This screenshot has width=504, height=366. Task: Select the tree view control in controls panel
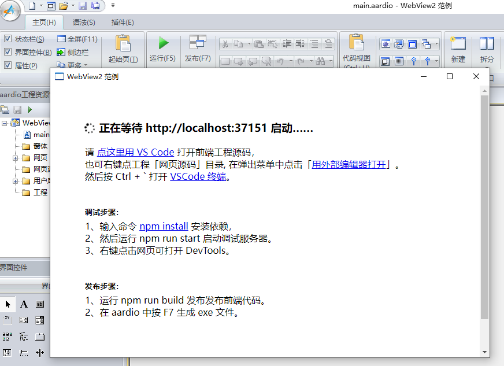pos(24,337)
